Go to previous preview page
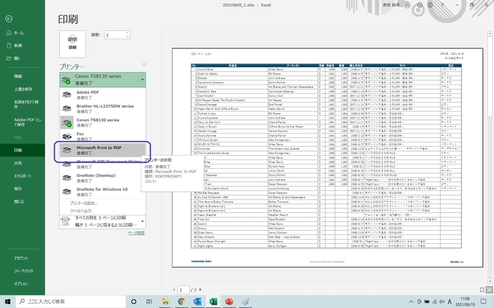Screen dimensions: 494x308 click(x=174, y=290)
